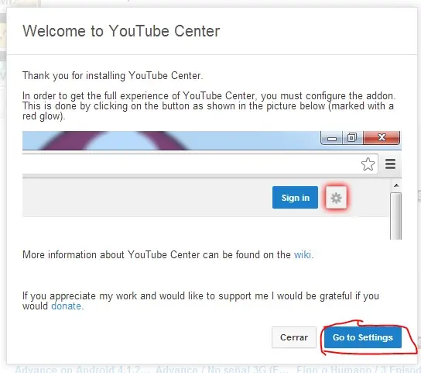Close the dialog with the Cerrar button
The height and width of the screenshot is (373, 421).
[294, 337]
